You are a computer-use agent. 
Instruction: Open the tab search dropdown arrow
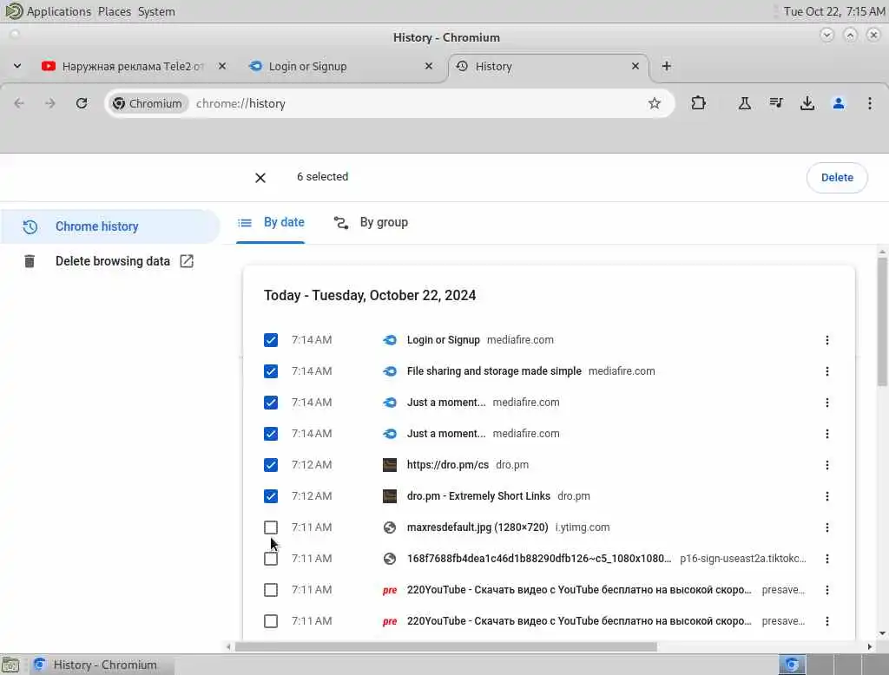point(17,66)
